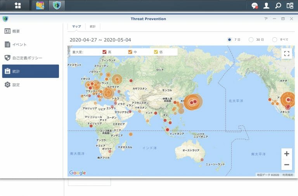Screen dimensions: 298x196
Task: Select the すべて radio button
Action: click(x=275, y=40)
